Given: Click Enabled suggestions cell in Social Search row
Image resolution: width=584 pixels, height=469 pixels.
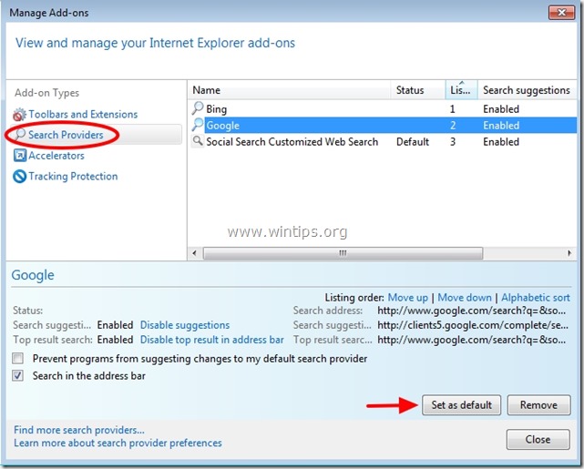Looking at the screenshot, I should click(x=501, y=142).
